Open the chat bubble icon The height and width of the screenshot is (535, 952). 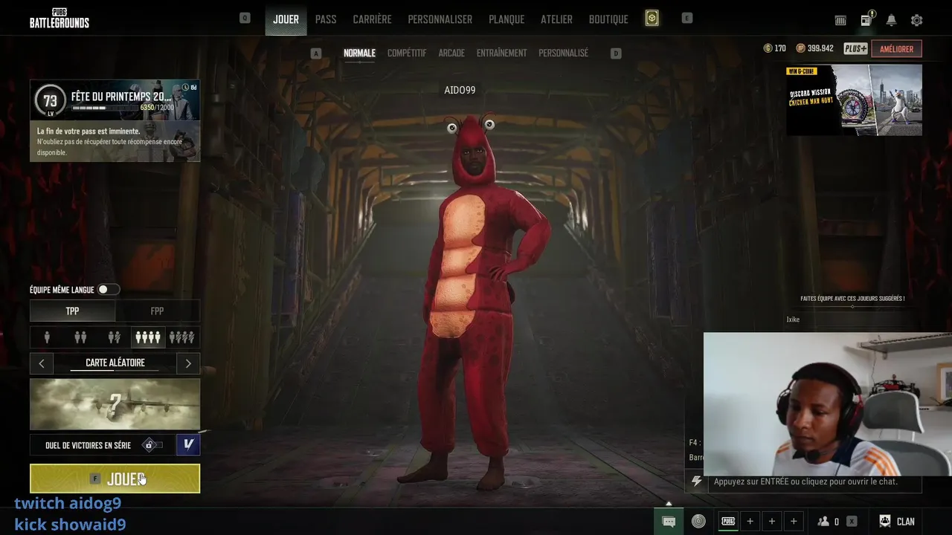[x=669, y=522]
